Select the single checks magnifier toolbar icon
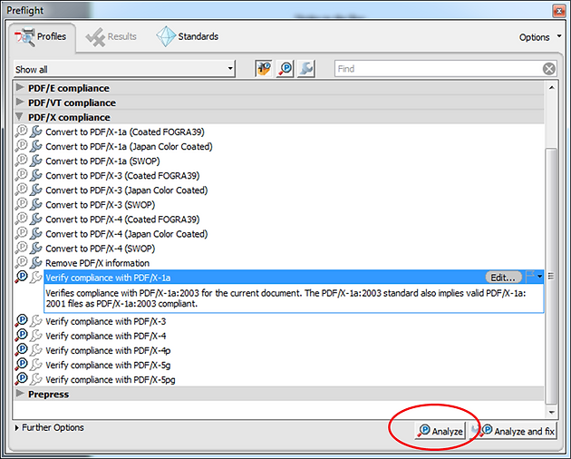Image resolution: width=571 pixels, height=459 pixels. [x=285, y=69]
